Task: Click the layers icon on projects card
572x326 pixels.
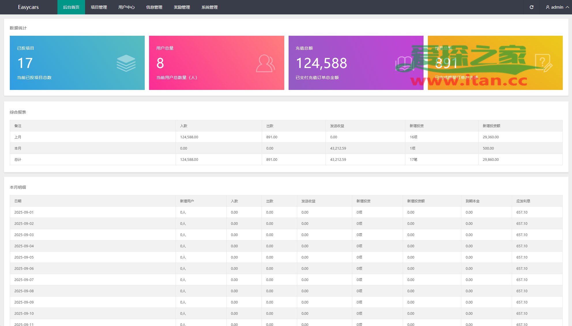Action: coord(126,63)
